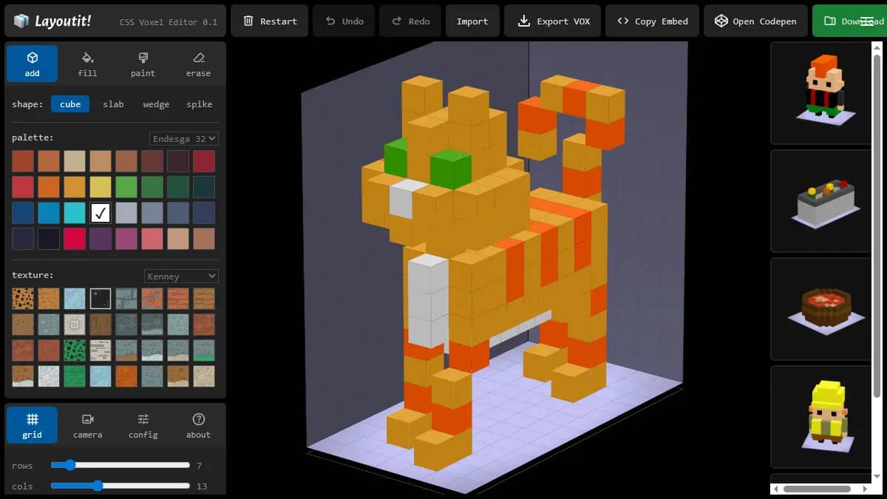Pick the cyan color swatch
Image resolution: width=887 pixels, height=499 pixels.
75,213
